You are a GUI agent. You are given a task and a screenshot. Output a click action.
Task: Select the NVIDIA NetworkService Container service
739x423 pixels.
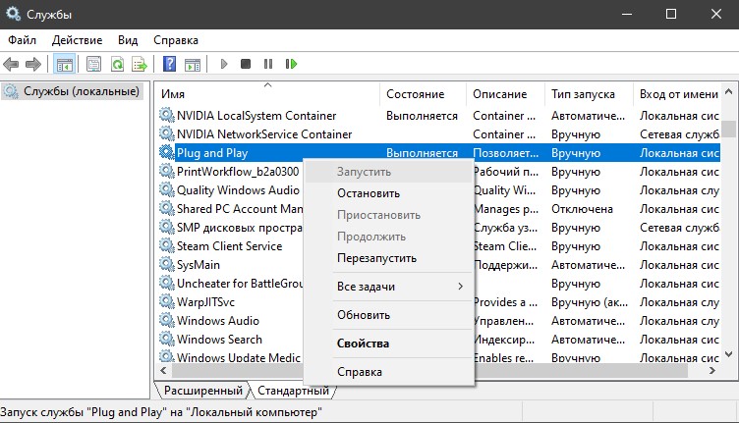(264, 134)
